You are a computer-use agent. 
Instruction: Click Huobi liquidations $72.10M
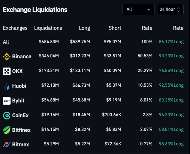coord(50,85)
